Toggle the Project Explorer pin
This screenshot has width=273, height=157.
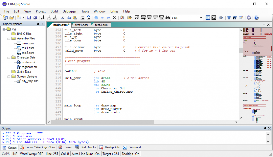[38, 24]
